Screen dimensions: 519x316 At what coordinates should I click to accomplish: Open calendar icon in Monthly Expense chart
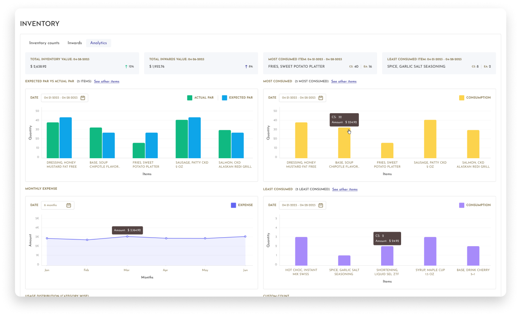coord(69,205)
